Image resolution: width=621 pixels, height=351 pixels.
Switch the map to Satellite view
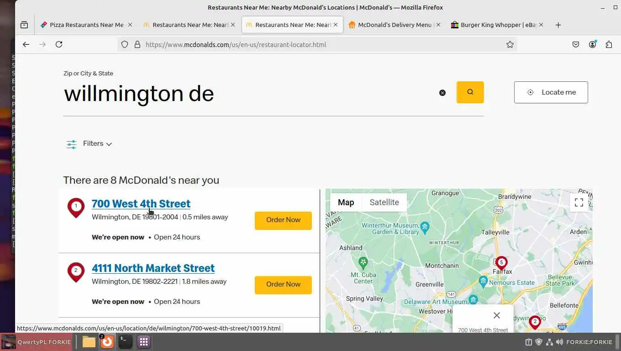pos(384,202)
